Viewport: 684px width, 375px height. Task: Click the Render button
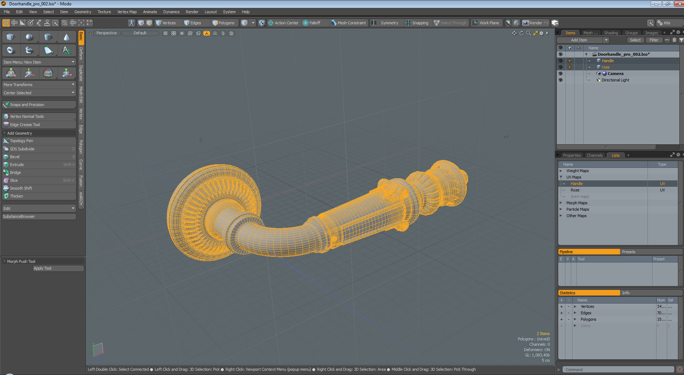click(x=535, y=23)
